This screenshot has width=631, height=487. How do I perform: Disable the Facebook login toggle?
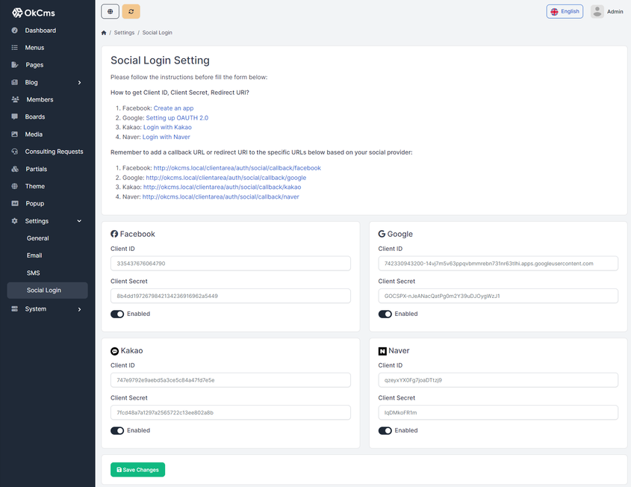117,314
